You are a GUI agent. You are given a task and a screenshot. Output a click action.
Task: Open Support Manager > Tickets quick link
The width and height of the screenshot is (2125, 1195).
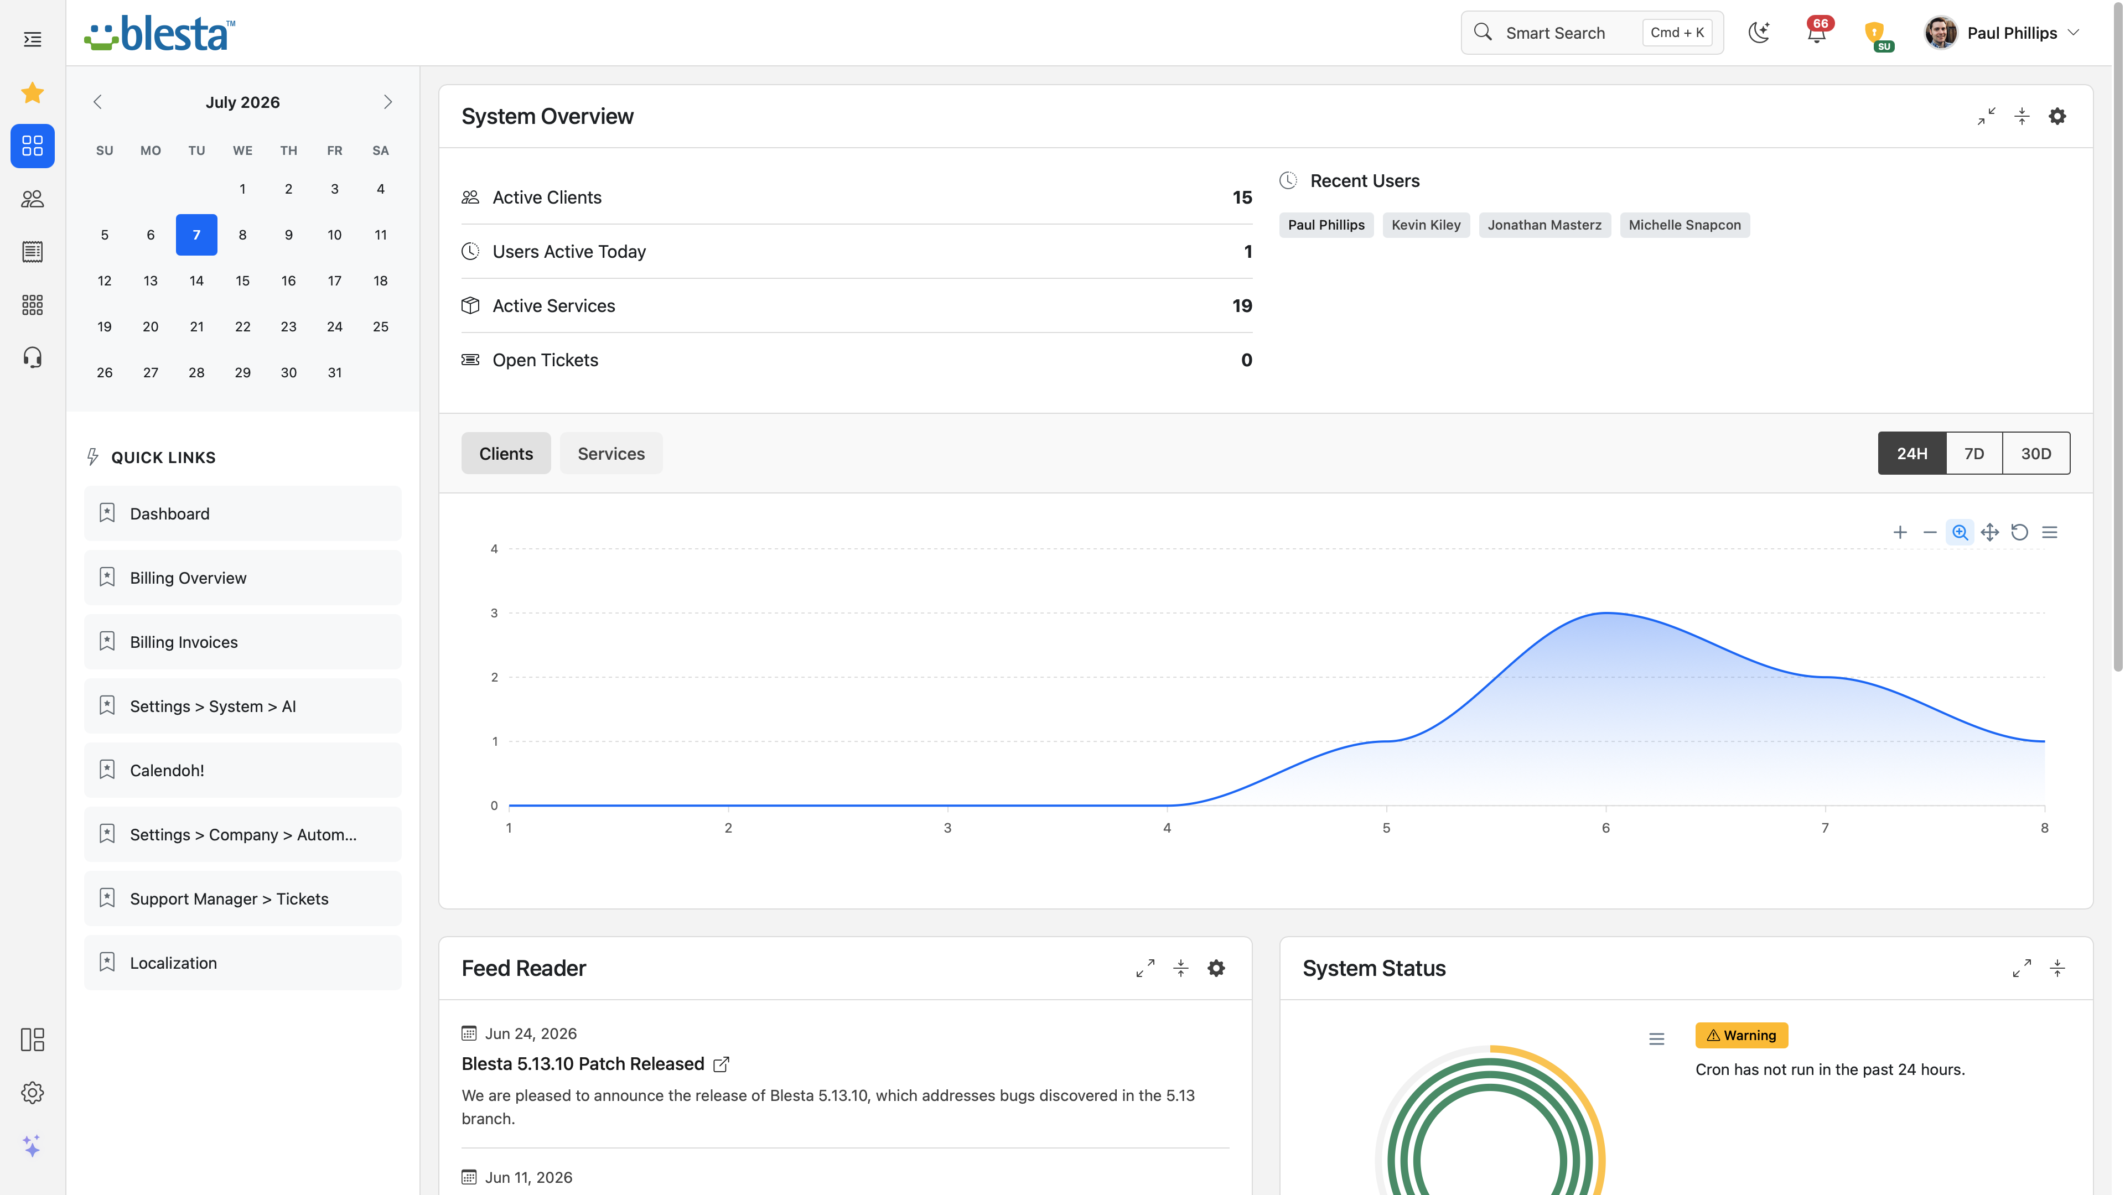click(x=242, y=899)
